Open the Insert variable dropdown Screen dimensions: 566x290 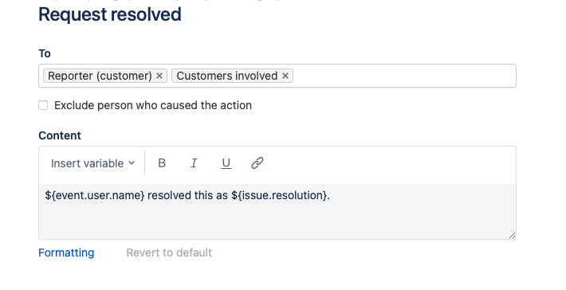pyautogui.click(x=92, y=163)
